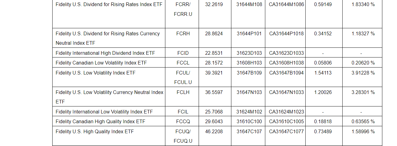Click CUSIP 31644P101 in the table
The height and width of the screenshot is (146, 397).
pyautogui.click(x=249, y=34)
